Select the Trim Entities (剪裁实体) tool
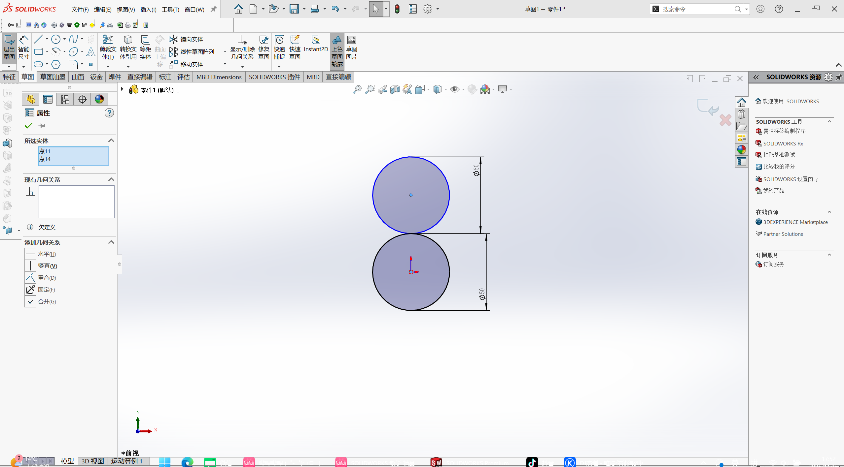844x467 pixels. coord(108,47)
